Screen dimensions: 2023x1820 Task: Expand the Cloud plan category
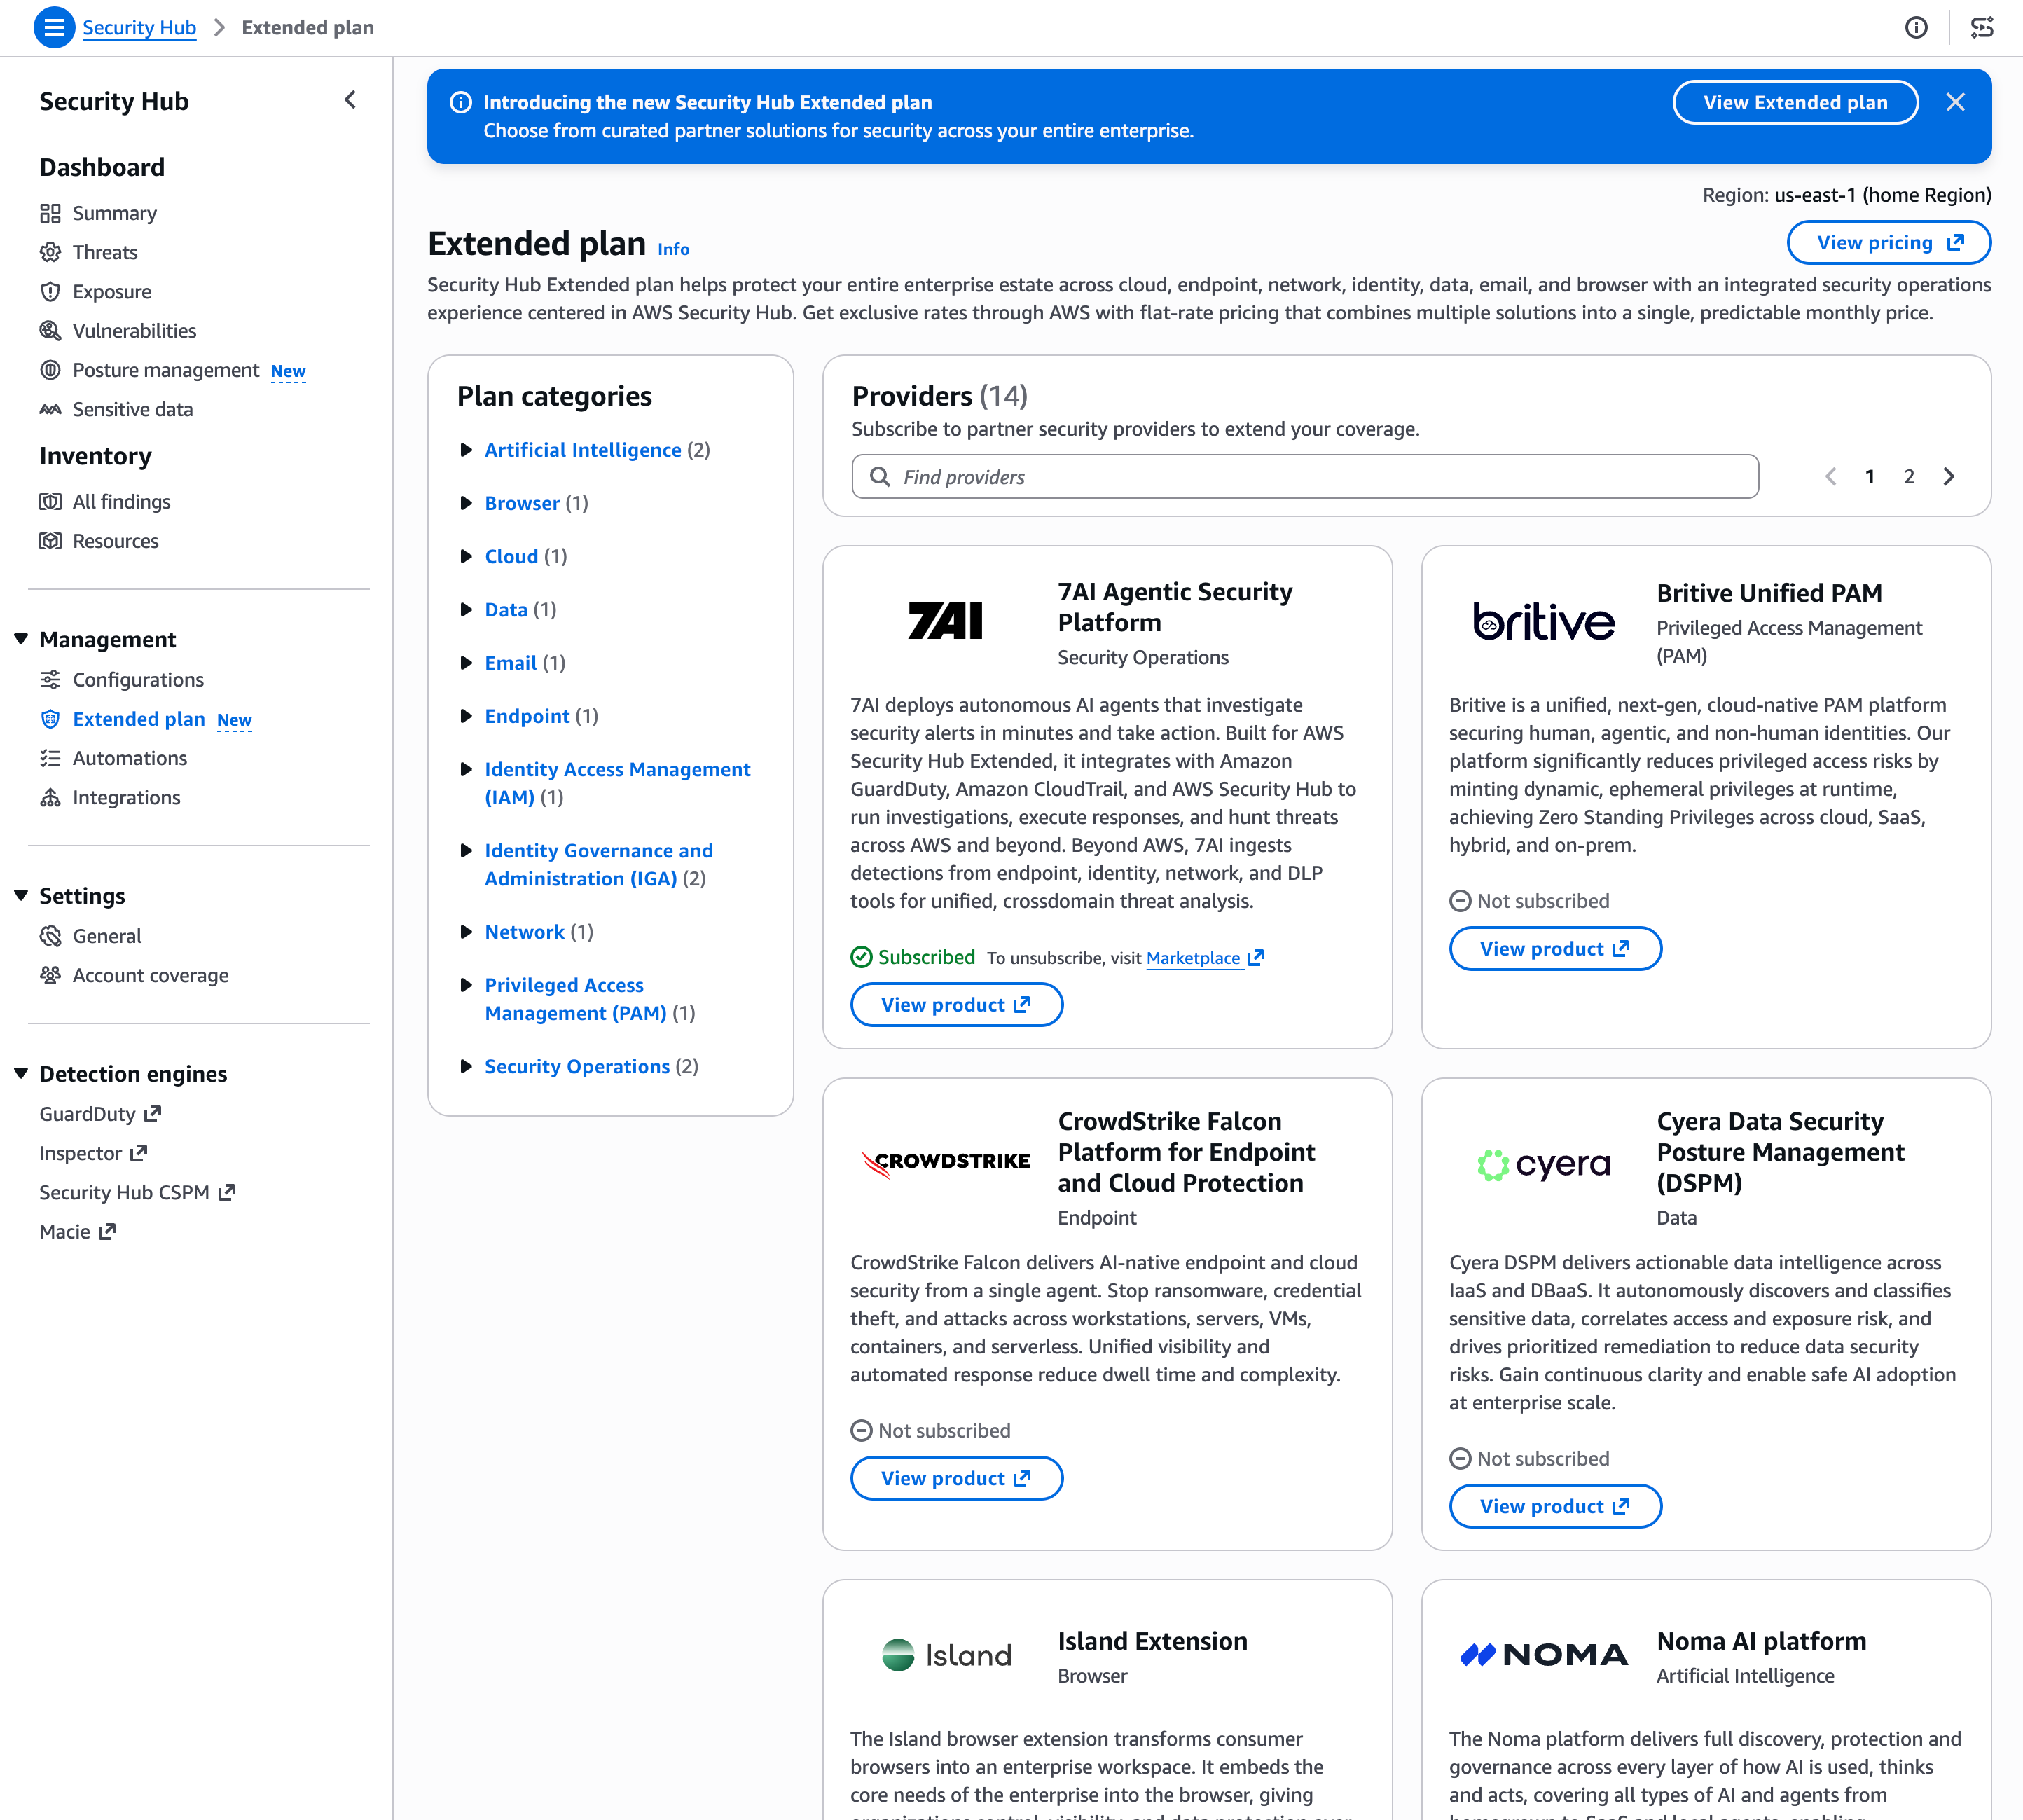point(466,556)
